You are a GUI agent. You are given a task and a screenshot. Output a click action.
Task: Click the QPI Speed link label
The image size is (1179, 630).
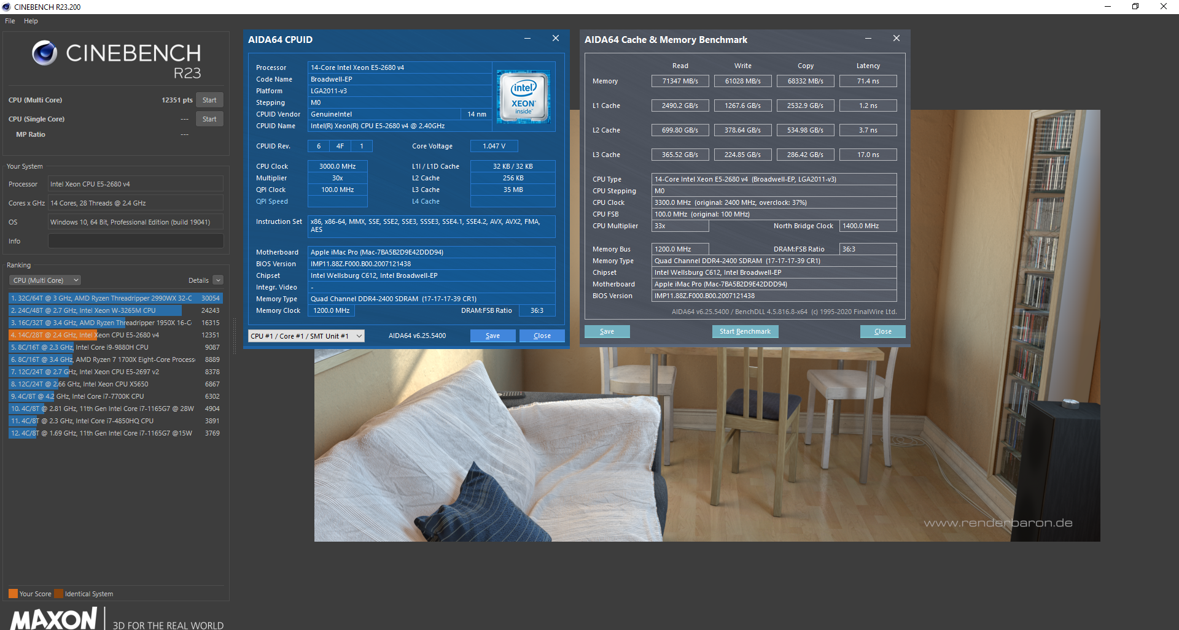pos(272,201)
